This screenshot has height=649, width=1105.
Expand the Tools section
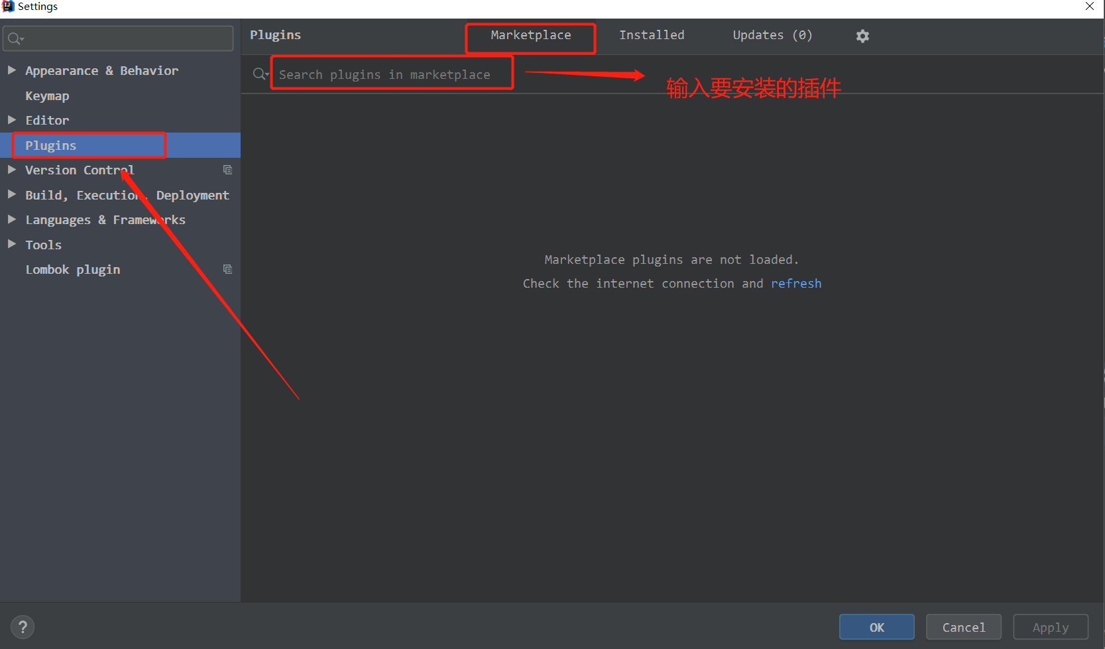pos(11,244)
